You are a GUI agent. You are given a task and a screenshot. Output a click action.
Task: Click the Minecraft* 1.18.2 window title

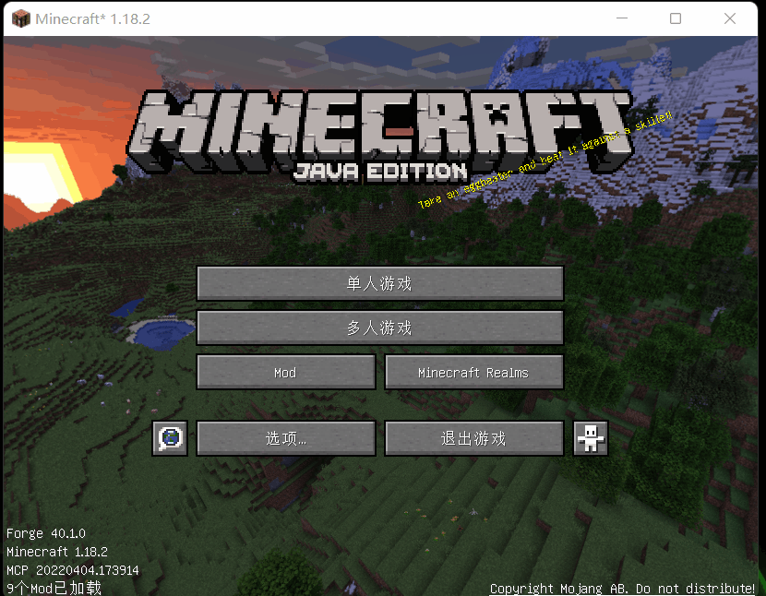93,18
